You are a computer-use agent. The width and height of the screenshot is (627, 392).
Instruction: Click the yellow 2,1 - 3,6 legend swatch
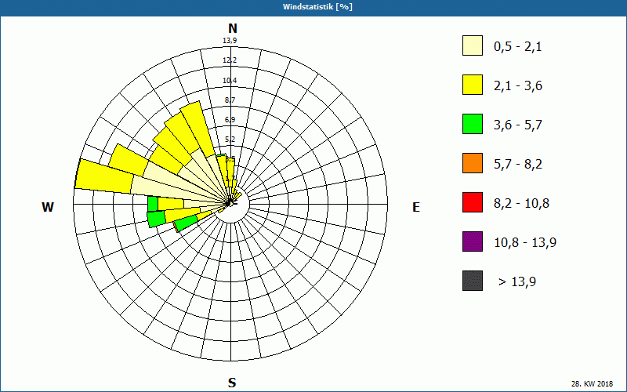pos(473,85)
